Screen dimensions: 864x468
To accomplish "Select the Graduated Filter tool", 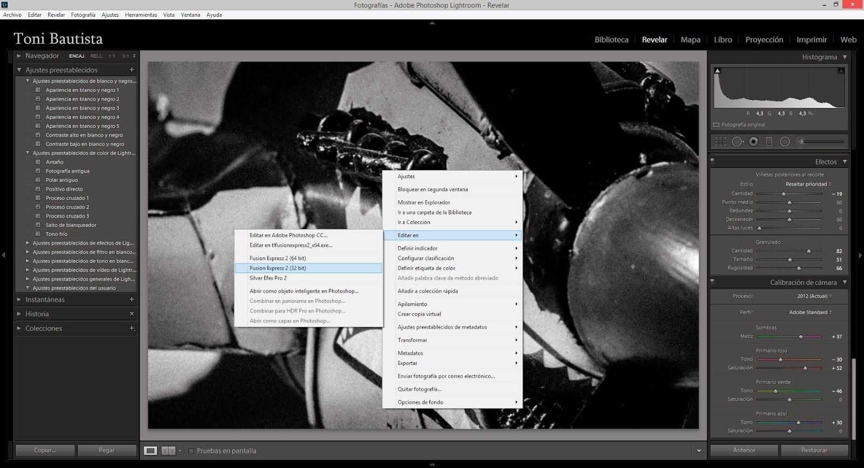I will [769, 141].
